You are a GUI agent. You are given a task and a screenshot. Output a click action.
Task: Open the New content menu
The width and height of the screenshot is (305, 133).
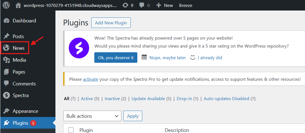coord(168,6)
